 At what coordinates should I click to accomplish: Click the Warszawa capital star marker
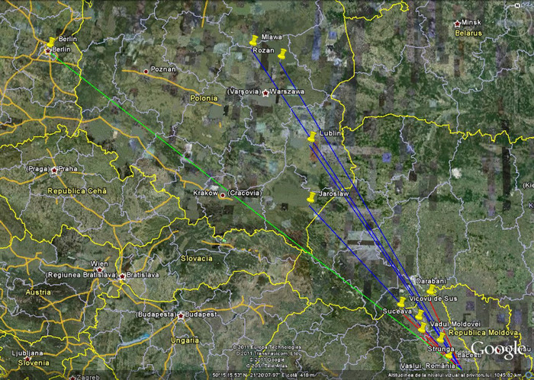coord(265,93)
